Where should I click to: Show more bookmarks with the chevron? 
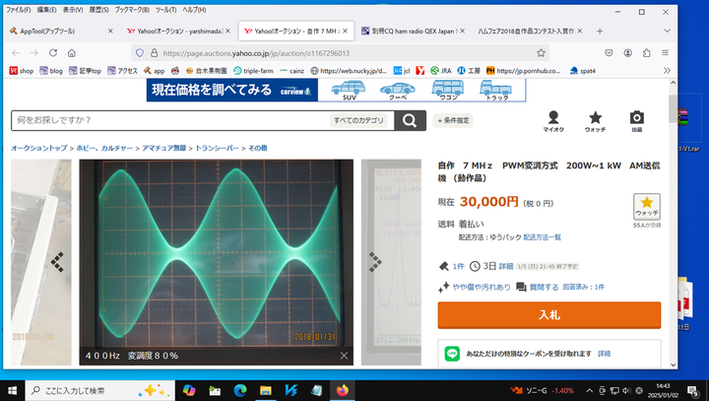[667, 71]
